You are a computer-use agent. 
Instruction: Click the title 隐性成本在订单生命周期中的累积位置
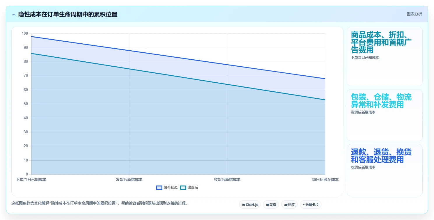pyautogui.click(x=68, y=14)
